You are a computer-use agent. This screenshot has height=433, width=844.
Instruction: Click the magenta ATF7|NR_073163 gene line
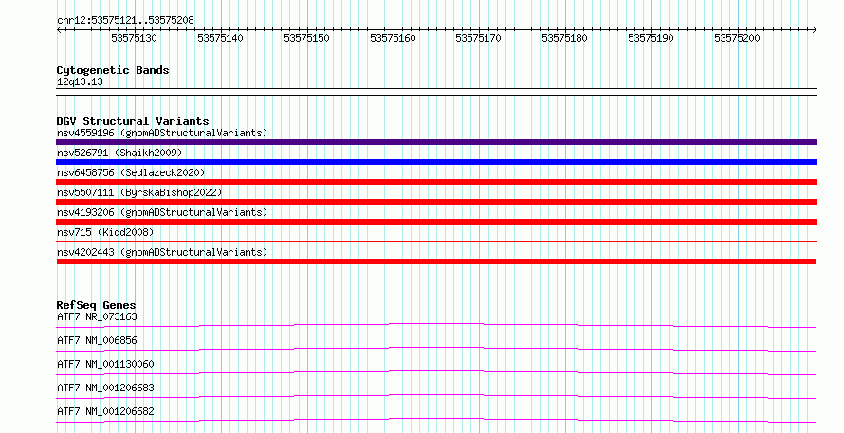coord(436,325)
